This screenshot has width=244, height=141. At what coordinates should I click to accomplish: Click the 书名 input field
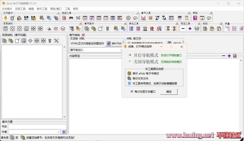click(37, 126)
